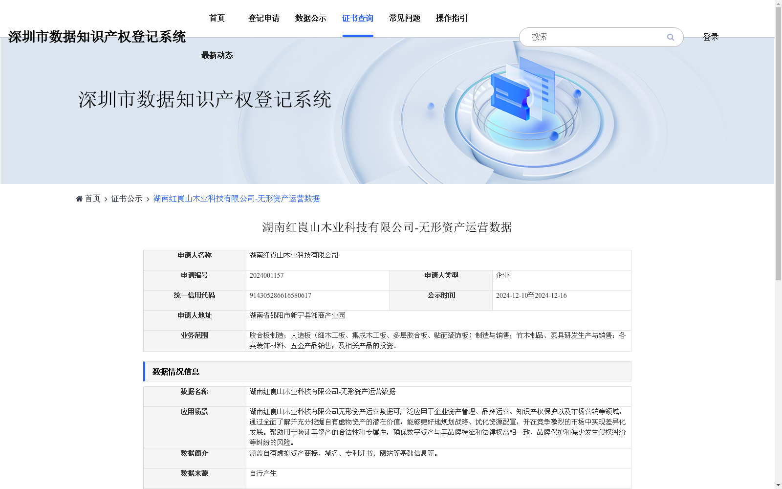This screenshot has height=489, width=782.
Task: Click the home icon in breadcrumb
Action: point(79,199)
